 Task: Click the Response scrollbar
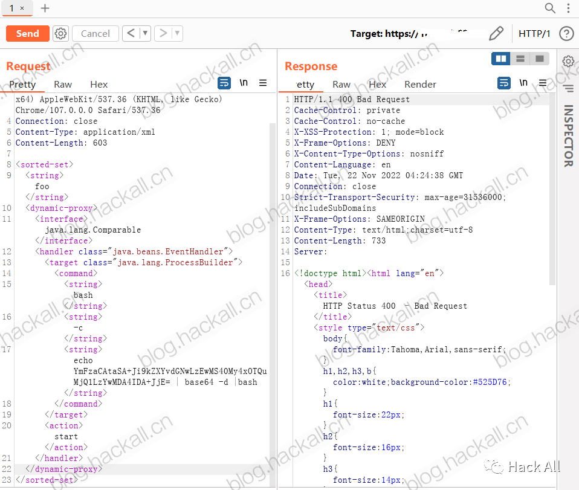click(552, 190)
